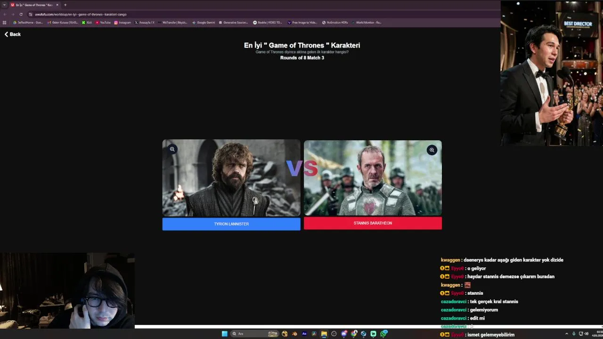The image size is (603, 339).
Task: Zoom into Tyrion Lannister image with magnifier
Action: 172,149
